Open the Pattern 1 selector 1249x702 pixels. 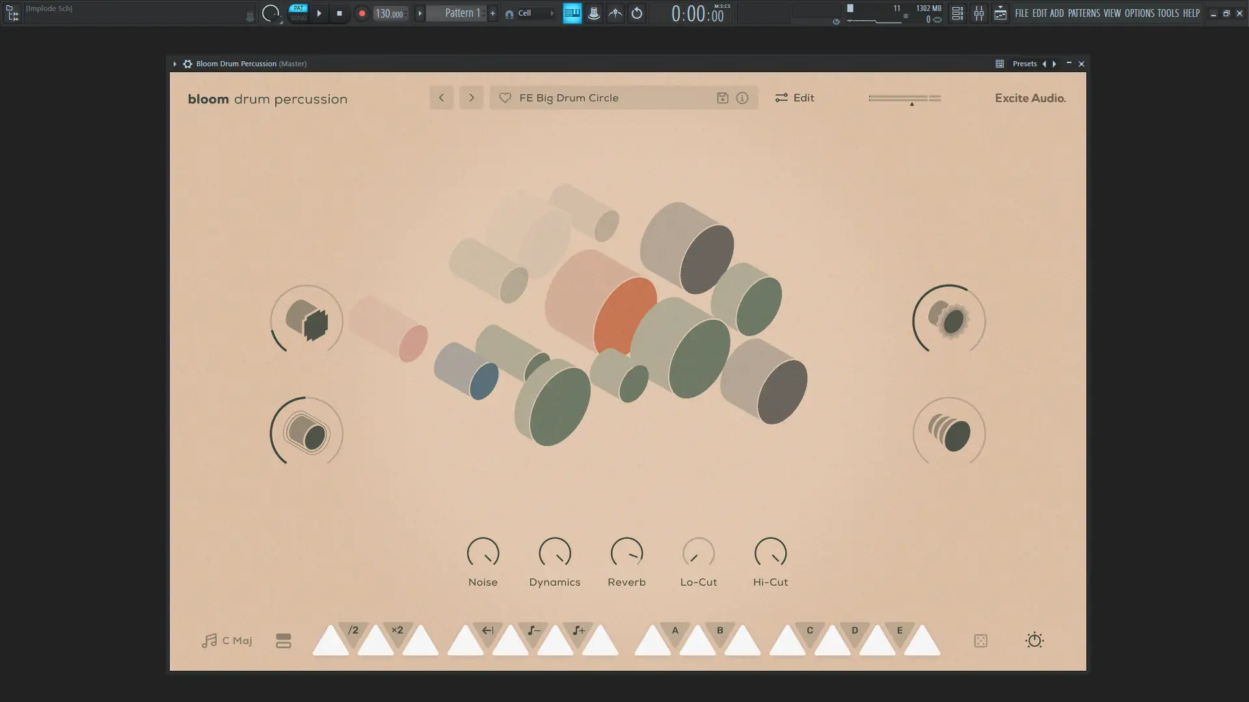(462, 13)
